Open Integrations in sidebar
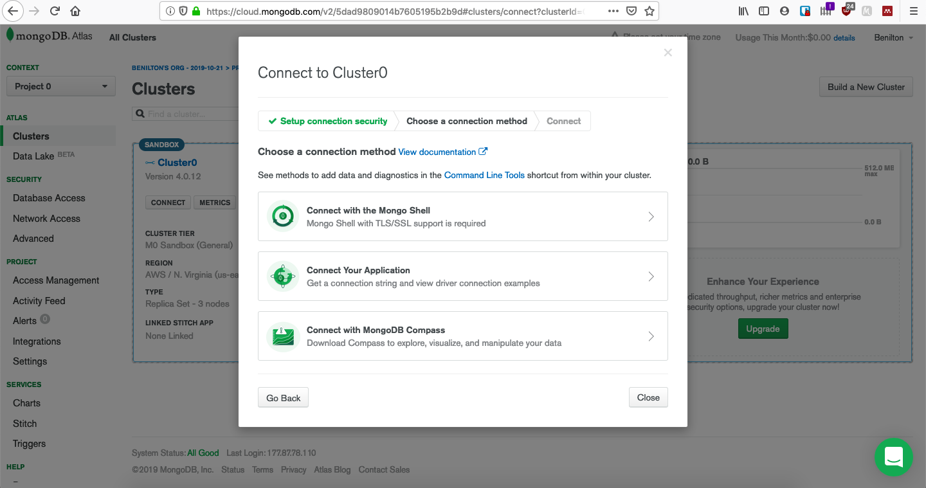This screenshot has width=926, height=488. (x=37, y=341)
